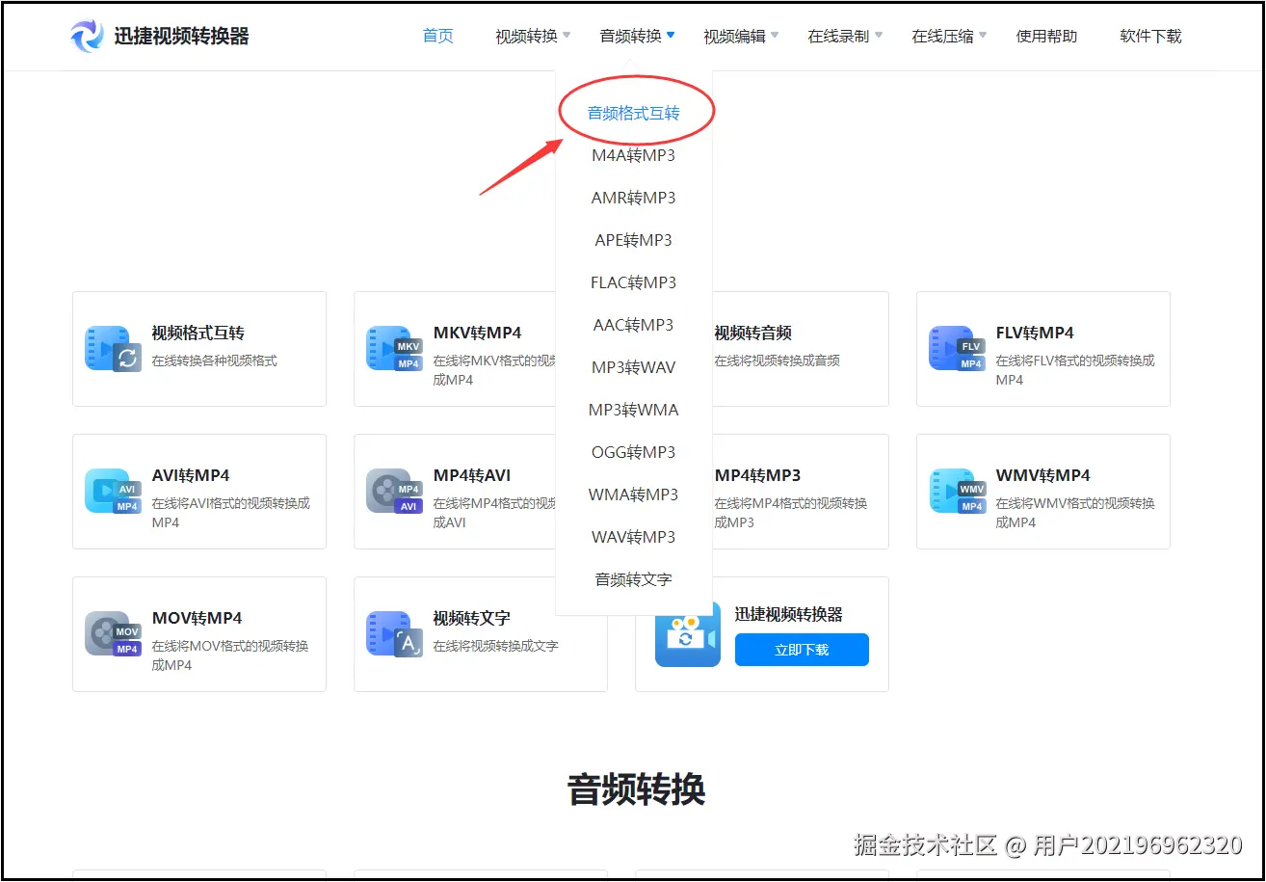Open the AVI转MP4 title link

pos(191,475)
